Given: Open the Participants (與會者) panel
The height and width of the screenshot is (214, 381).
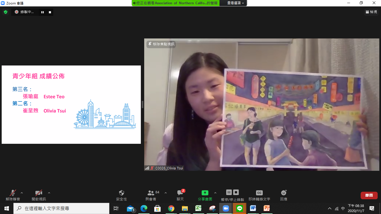Looking at the screenshot, I should point(151,193).
